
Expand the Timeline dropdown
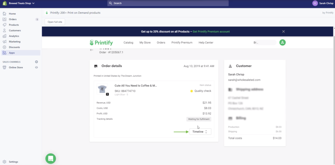(x=200, y=131)
